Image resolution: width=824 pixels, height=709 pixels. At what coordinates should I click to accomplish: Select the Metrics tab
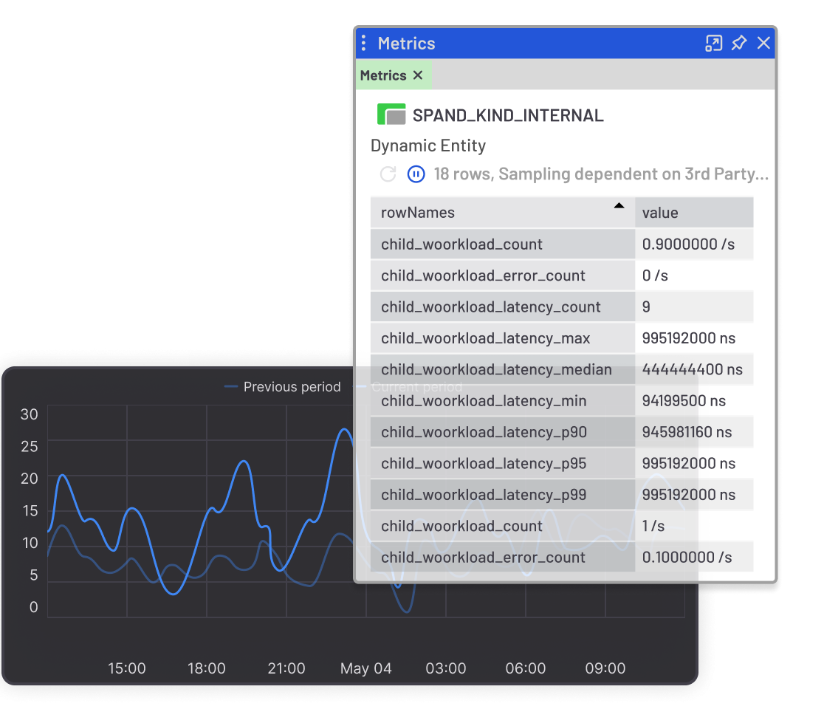(383, 75)
